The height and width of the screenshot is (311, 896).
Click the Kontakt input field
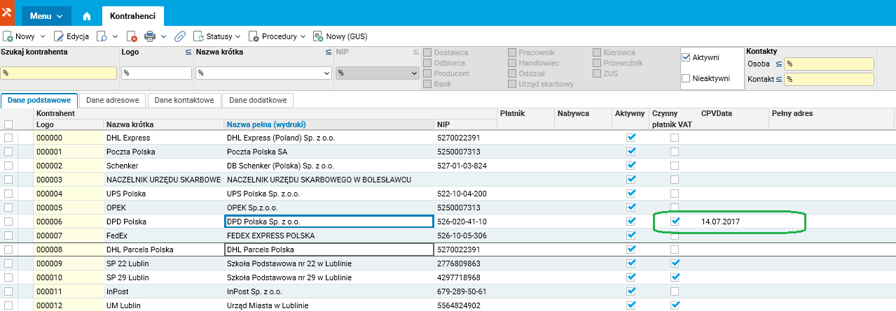point(829,79)
